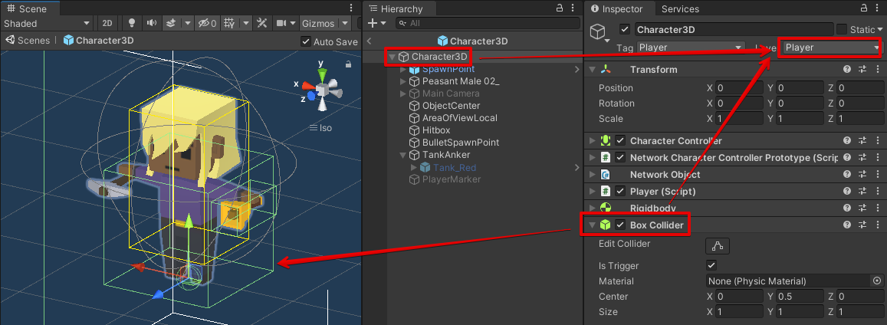Expand Peasant Male 02_ in Hierarchy
Viewport: 887px width, 325px height.
(x=403, y=81)
